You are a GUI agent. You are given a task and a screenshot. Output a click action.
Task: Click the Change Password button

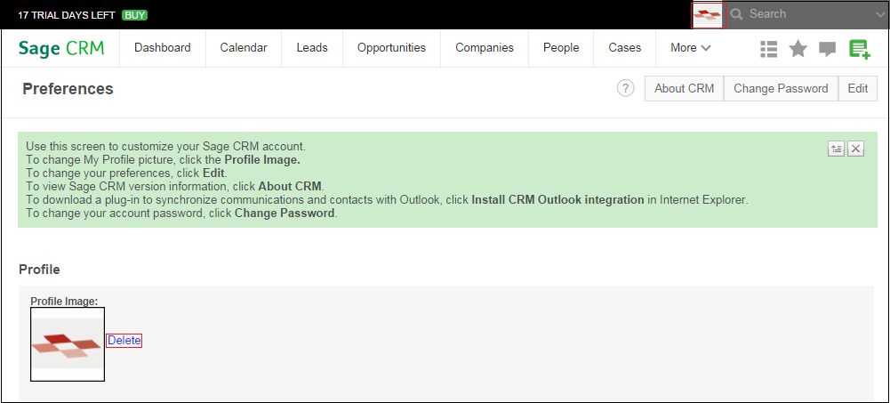pyautogui.click(x=781, y=88)
